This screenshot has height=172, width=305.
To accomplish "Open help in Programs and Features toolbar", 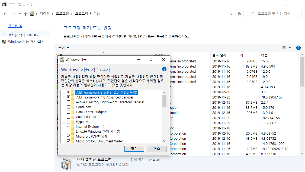I will 298,48.
